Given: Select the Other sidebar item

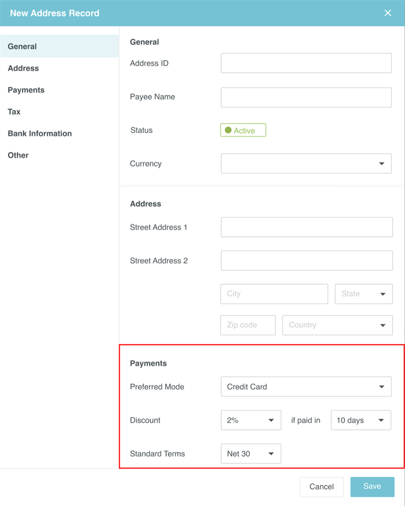Looking at the screenshot, I should click(18, 155).
